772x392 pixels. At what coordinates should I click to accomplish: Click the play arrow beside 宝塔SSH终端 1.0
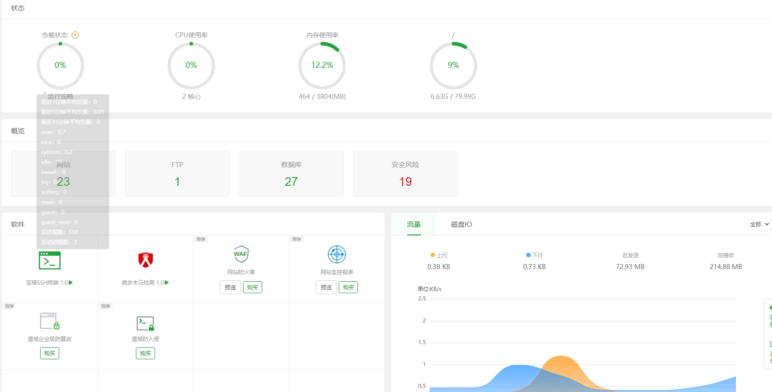pyautogui.click(x=71, y=283)
